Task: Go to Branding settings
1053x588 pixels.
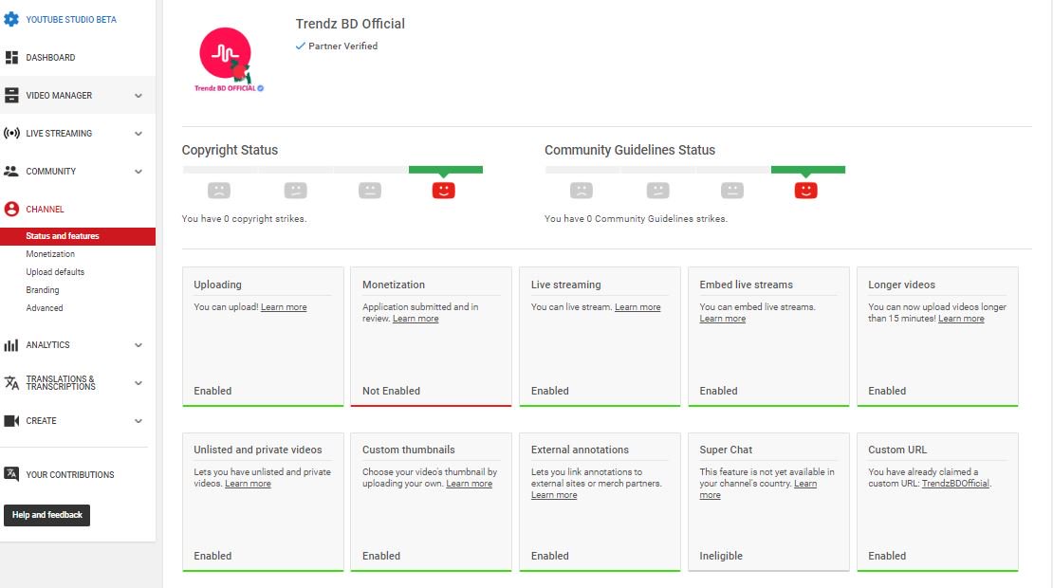Action: [x=43, y=290]
